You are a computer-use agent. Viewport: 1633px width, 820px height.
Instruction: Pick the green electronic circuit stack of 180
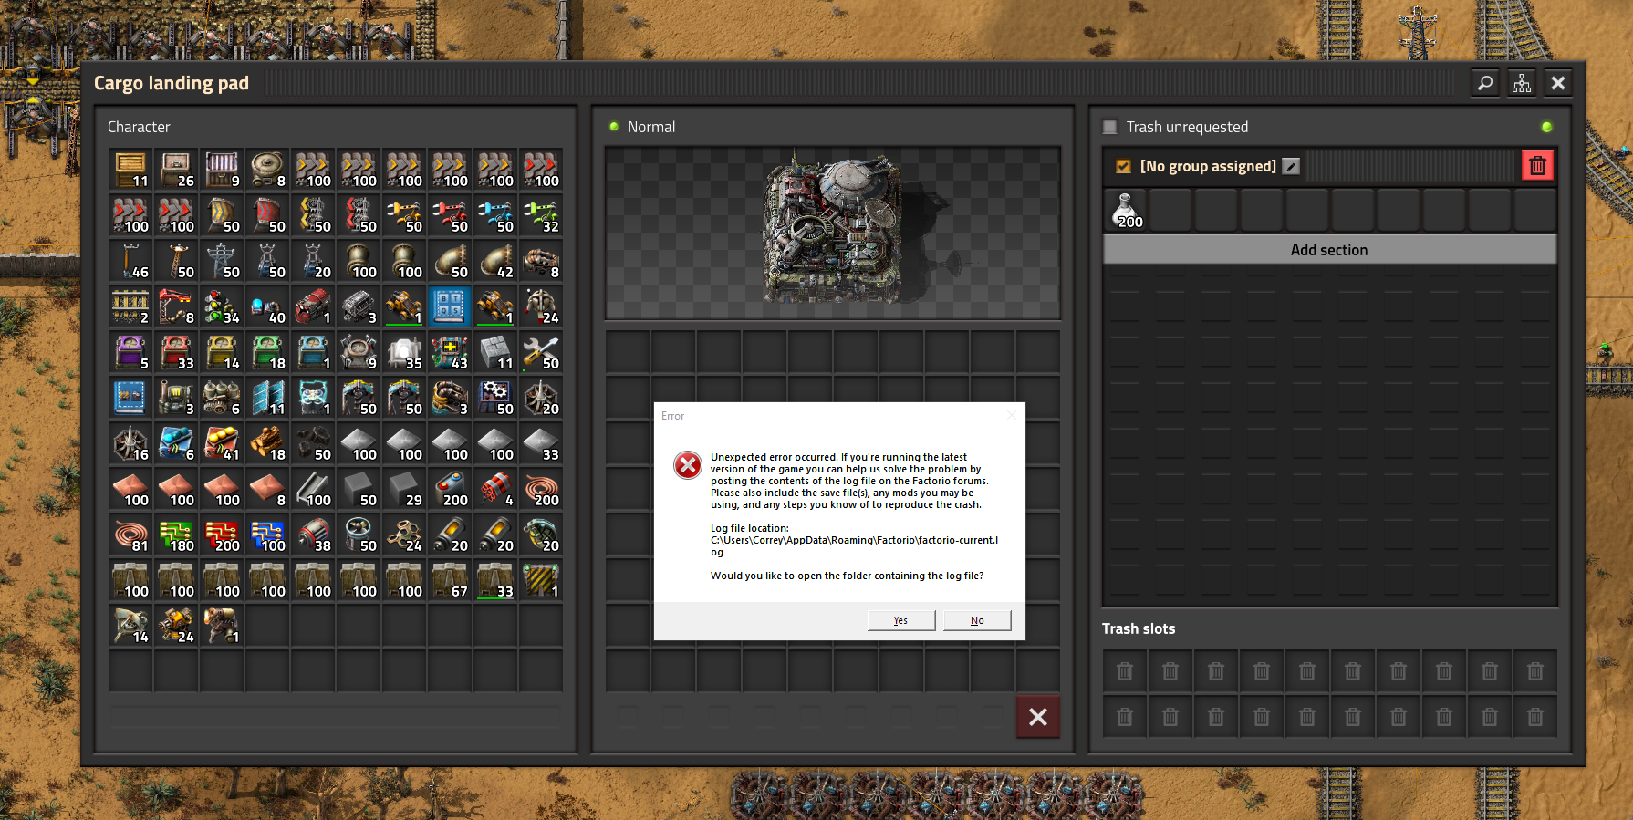point(176,535)
